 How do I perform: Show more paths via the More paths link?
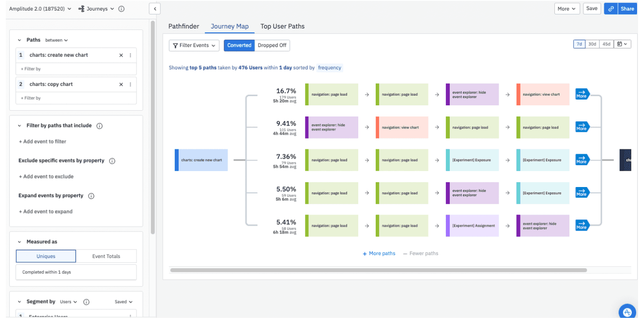pos(378,253)
